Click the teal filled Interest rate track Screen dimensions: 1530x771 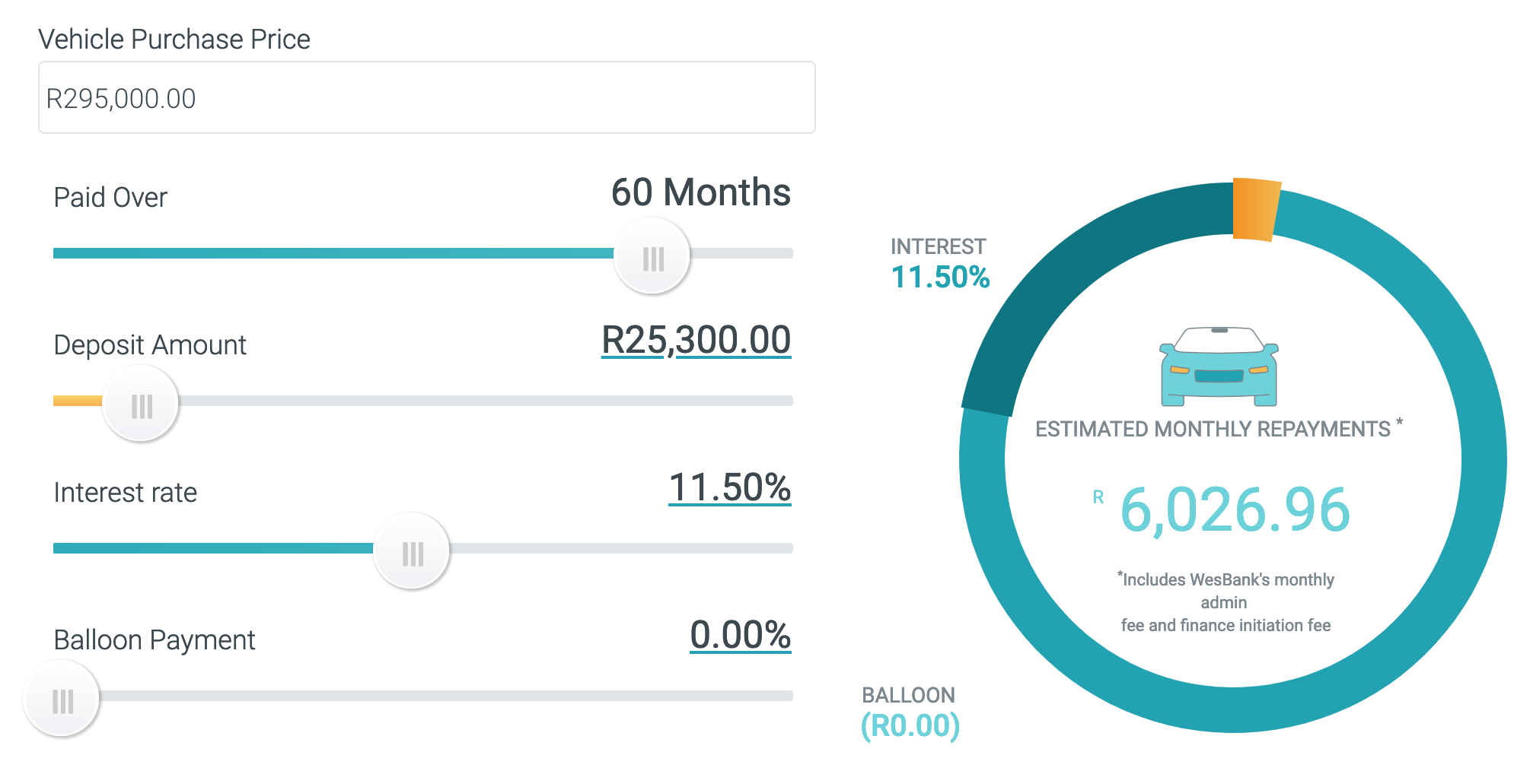213,548
